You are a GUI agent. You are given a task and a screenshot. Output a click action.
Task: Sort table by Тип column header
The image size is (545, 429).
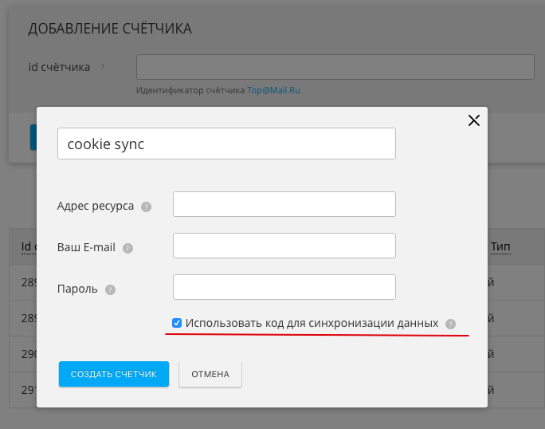[500, 246]
